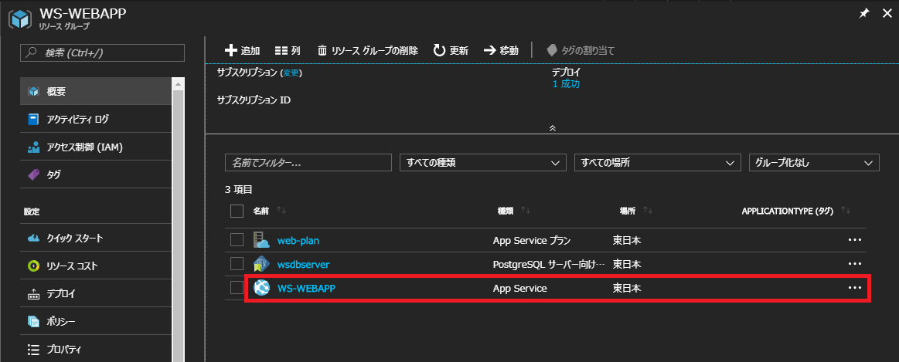Click the web-plan App Service plan icon
Screen dimensions: 899x362
click(x=261, y=240)
